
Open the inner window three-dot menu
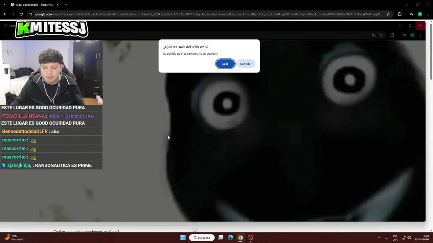click(421, 35)
